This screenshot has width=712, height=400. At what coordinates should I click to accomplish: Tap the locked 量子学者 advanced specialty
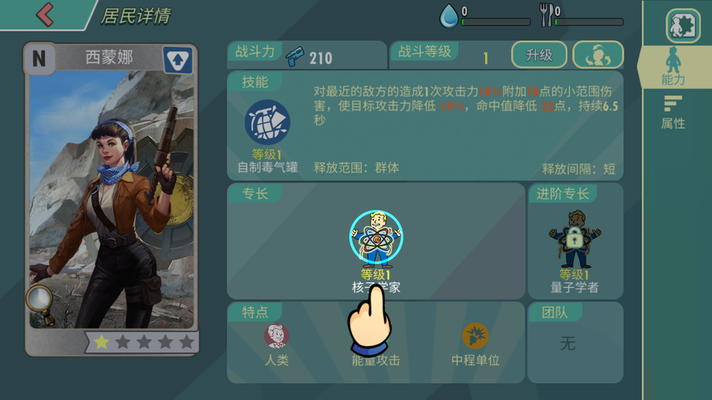click(x=575, y=238)
